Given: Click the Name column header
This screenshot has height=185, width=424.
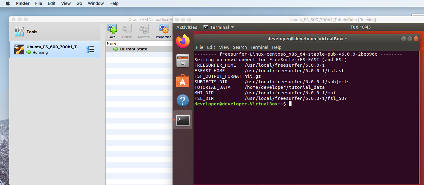Looking at the screenshot, I should tap(112, 43).
